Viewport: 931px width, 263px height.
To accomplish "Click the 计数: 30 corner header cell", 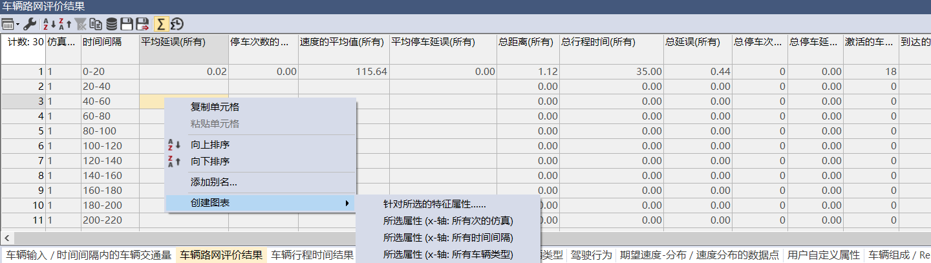I will [x=23, y=50].
